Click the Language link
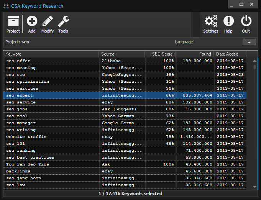The height and width of the screenshot is (200, 261). pos(184,42)
